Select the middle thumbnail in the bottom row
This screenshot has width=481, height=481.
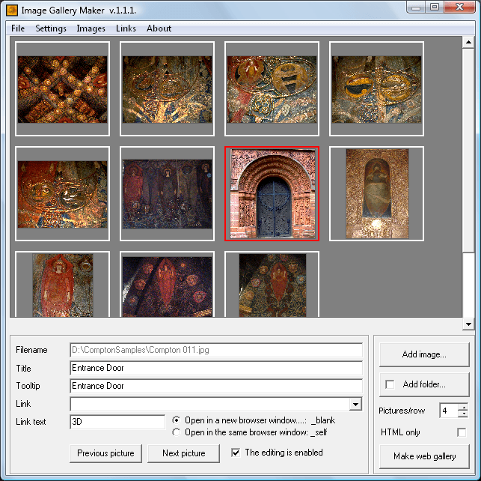tap(167, 284)
